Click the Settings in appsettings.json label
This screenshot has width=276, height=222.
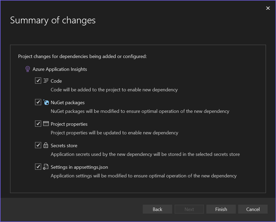79,167
